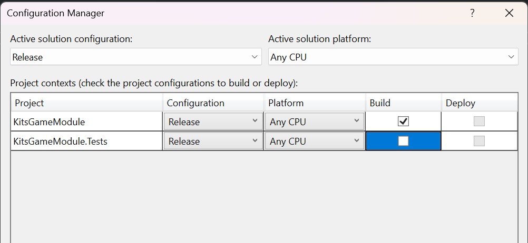The image size is (528, 243).
Task: Uncheck Build for KitsGameModule
Action: coord(403,121)
